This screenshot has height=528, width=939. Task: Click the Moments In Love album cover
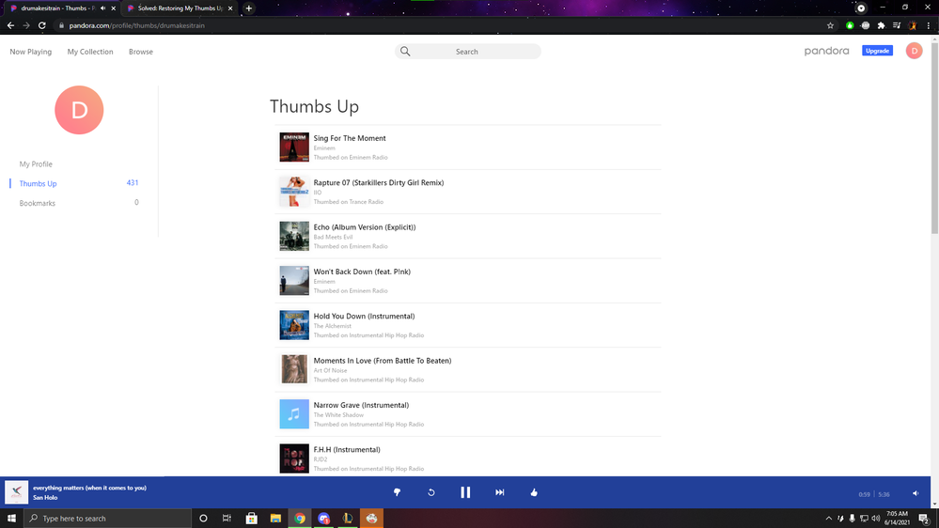coord(294,369)
